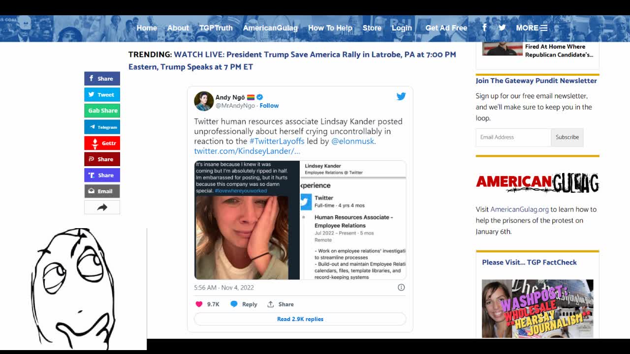This screenshot has height=354, width=630.
Task: Open the WashPost Hearsay Journalism thumbnail
Action: coord(537,309)
